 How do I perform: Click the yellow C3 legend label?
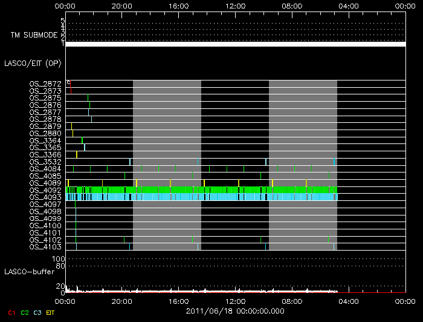39,312
